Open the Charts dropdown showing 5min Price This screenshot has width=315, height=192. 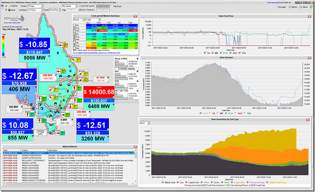tap(55, 10)
